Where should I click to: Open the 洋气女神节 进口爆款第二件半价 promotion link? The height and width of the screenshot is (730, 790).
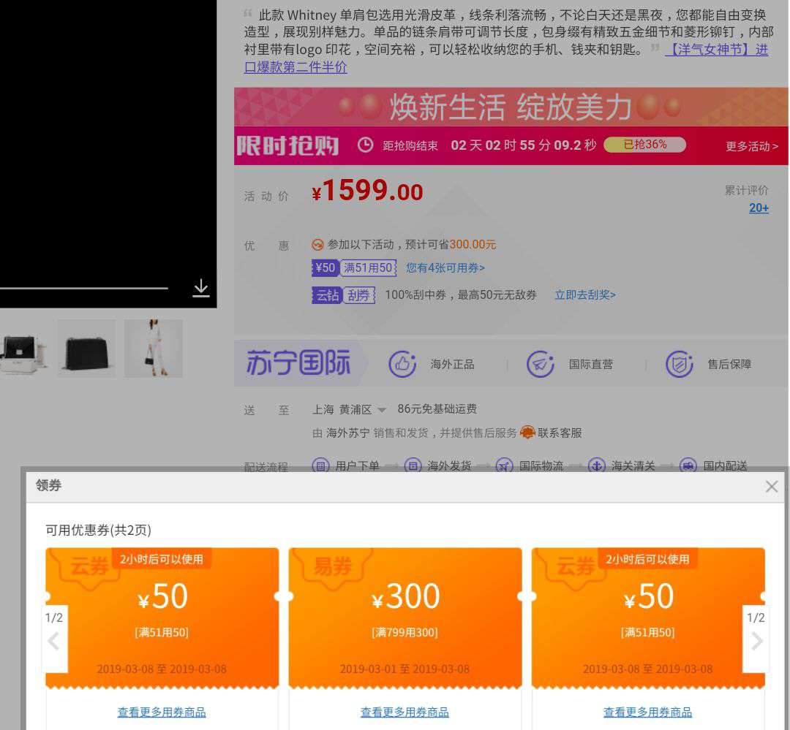pos(506,58)
